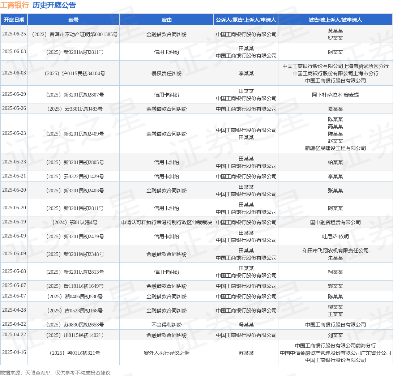Click defendant 赵某某
The height and width of the screenshot is (376, 393).
coord(336,141)
